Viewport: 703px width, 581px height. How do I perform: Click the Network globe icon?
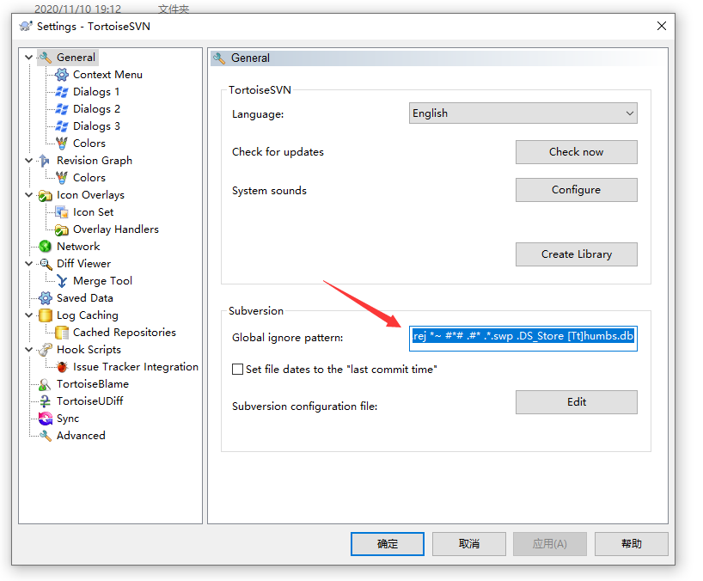click(45, 247)
